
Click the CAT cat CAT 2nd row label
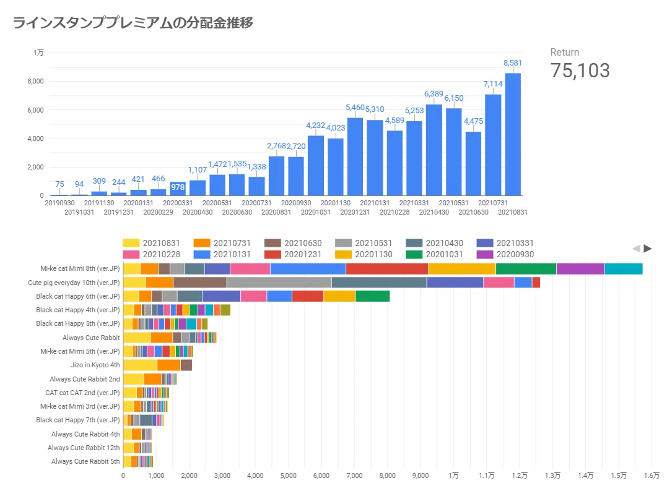pos(82,393)
